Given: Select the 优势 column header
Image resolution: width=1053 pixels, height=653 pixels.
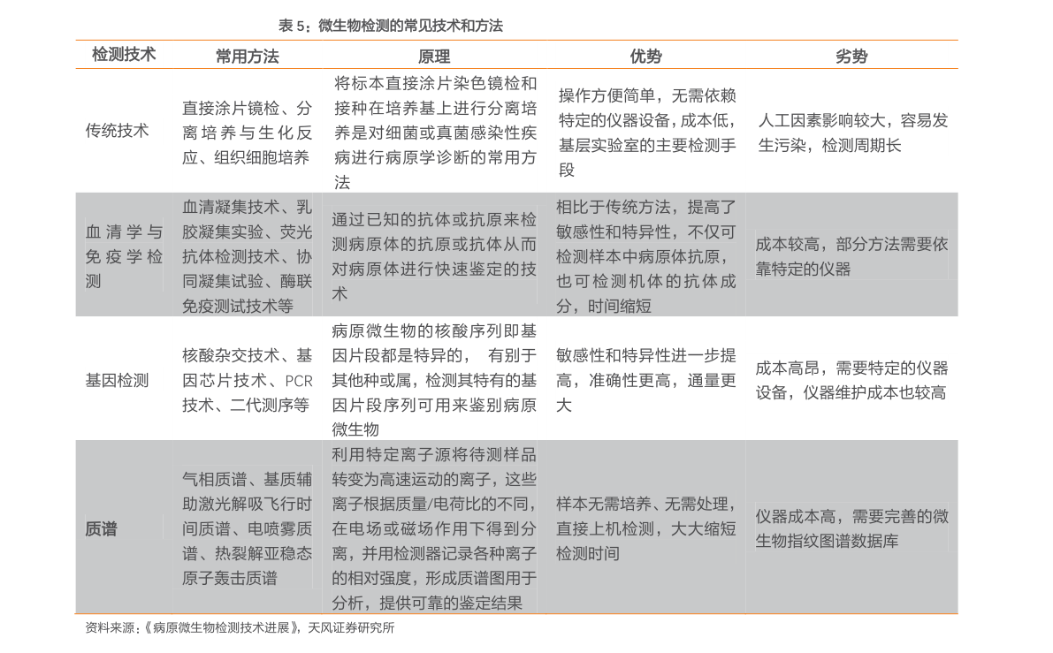Looking at the screenshot, I should coord(645,57).
